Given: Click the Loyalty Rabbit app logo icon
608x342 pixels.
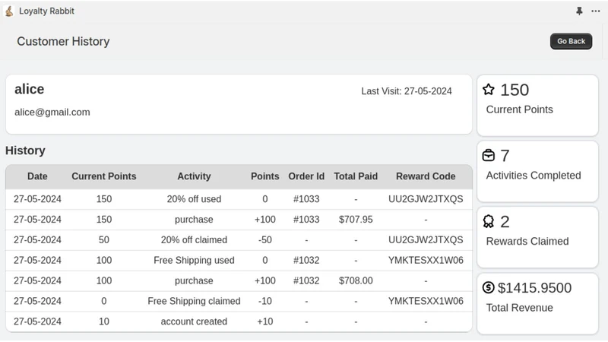Looking at the screenshot, I should pos(9,11).
